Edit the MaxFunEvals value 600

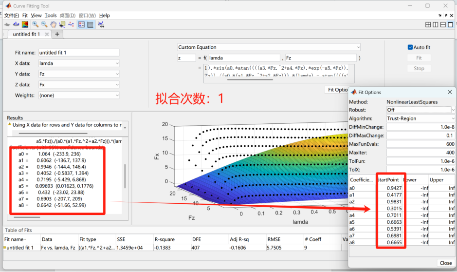tap(420, 144)
